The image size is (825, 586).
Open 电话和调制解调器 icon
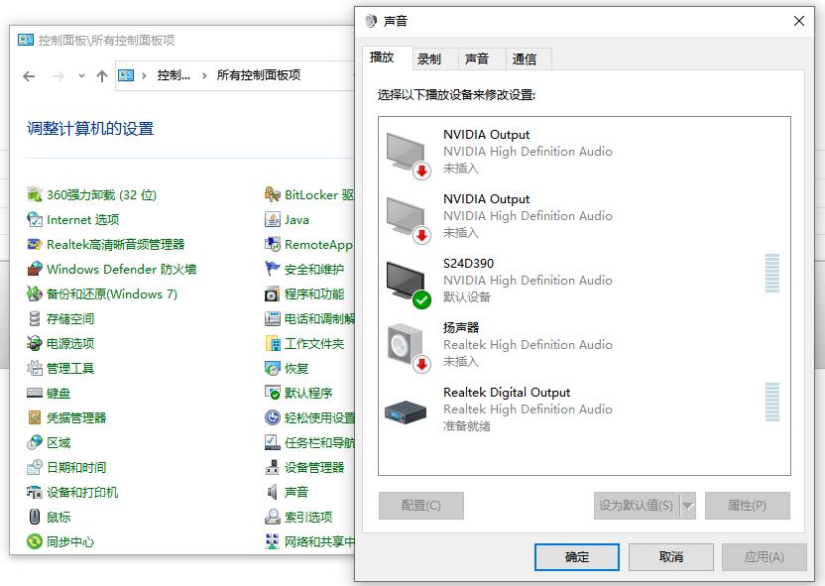tap(272, 318)
